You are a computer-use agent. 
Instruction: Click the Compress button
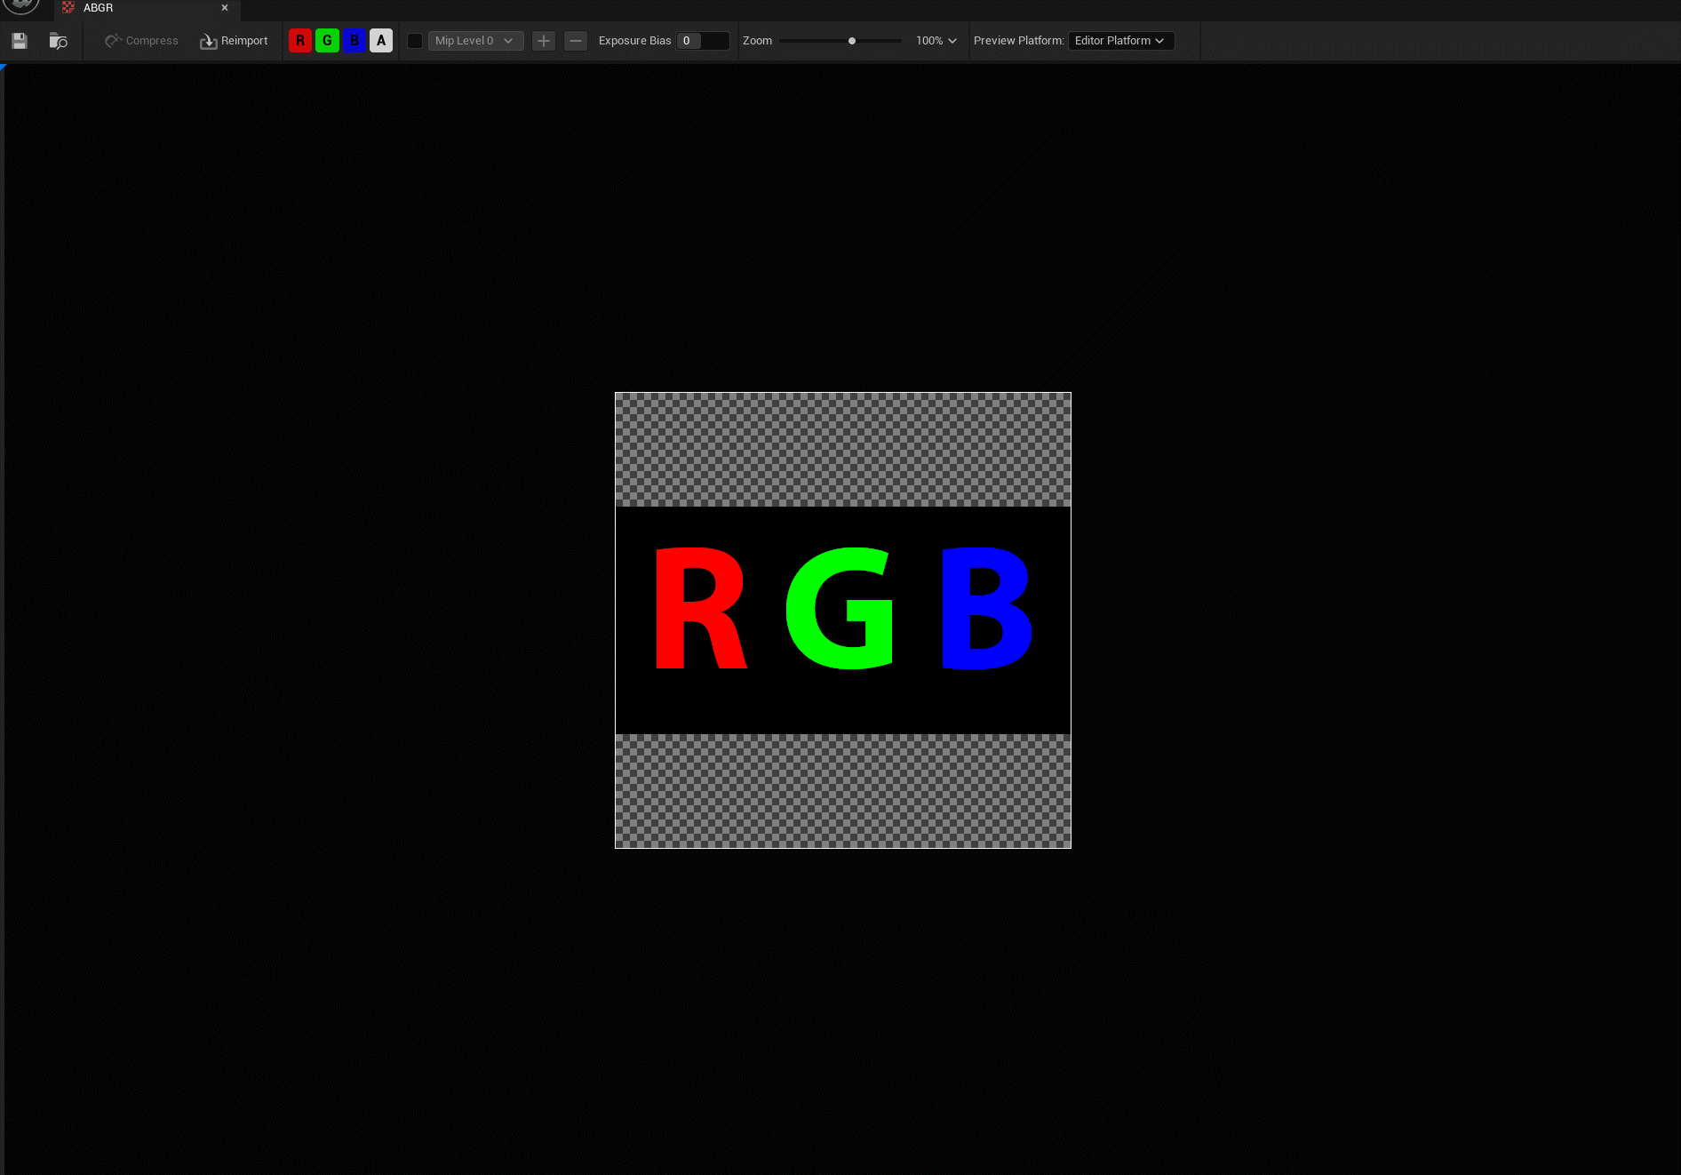(x=141, y=41)
